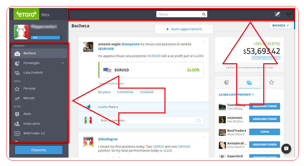This screenshot has height=166, width=304.
Task: Open the @RexRagnar username link
Action: click(x=108, y=139)
